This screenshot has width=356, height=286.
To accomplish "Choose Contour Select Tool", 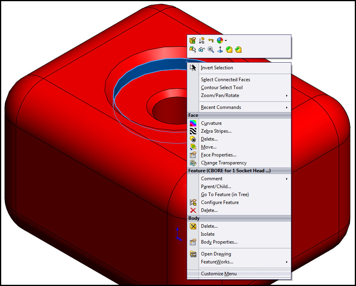I will point(239,88).
